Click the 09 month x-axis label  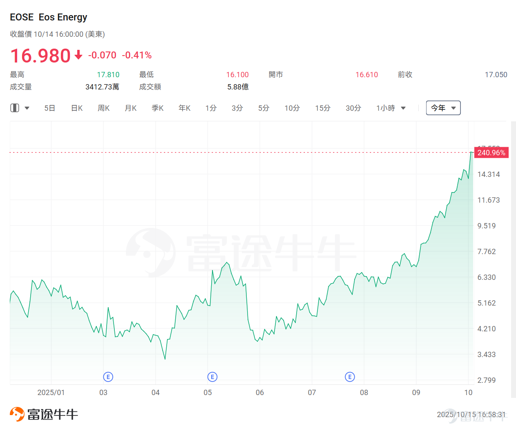(x=416, y=393)
